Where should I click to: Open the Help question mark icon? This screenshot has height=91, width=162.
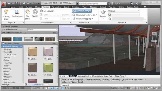coord(137,4)
